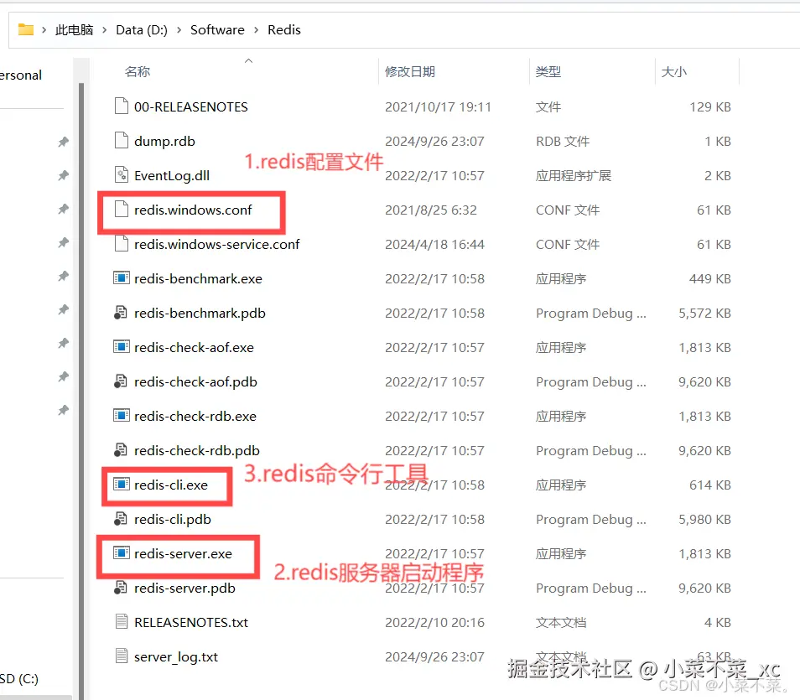Select the redis-check-rdb.pdb file name

[197, 450]
